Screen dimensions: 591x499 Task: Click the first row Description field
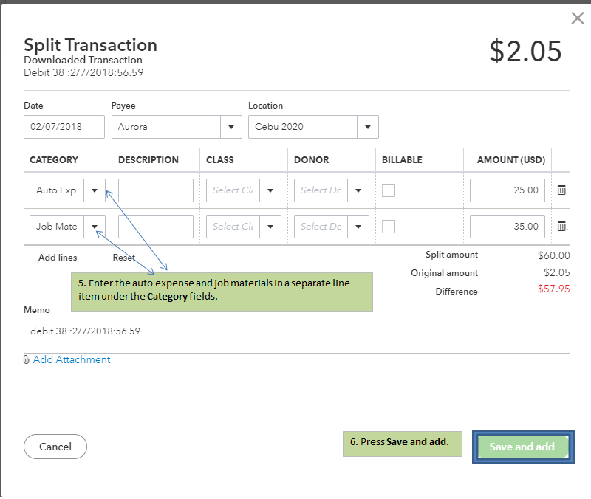[x=155, y=190]
